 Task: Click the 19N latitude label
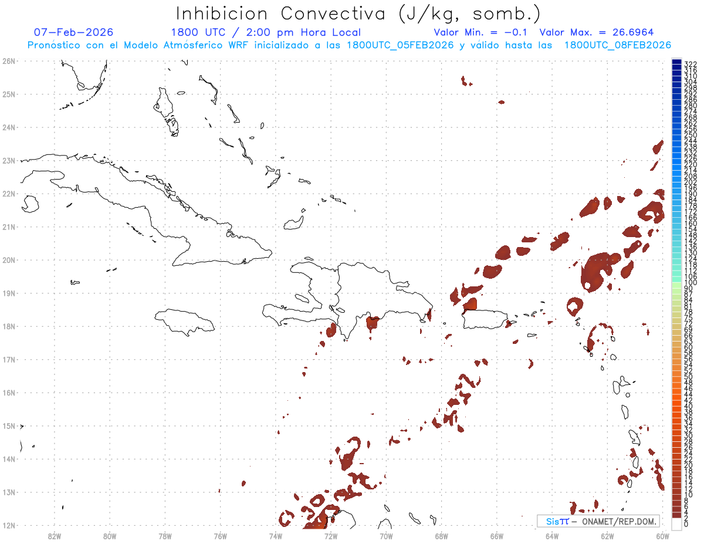[8, 293]
